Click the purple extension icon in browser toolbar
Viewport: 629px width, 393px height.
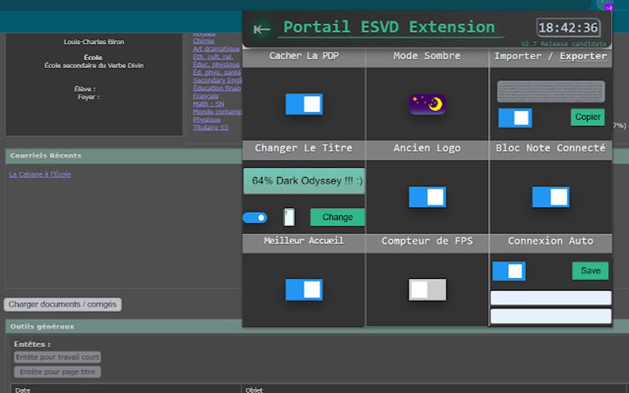click(609, 7)
